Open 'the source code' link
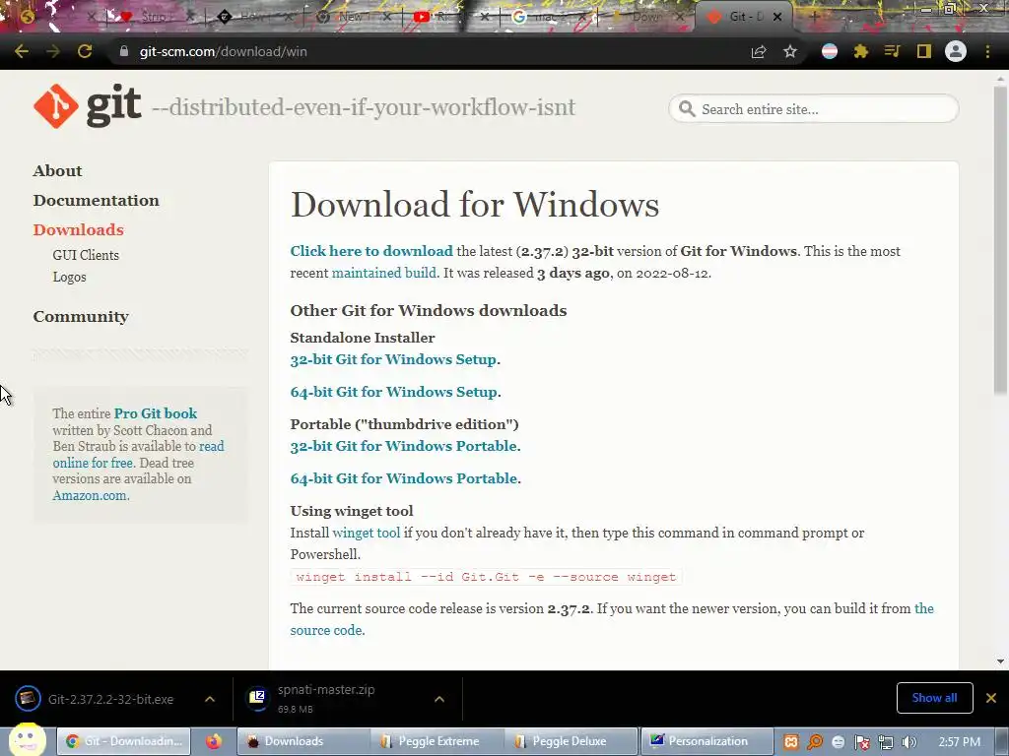The width and height of the screenshot is (1009, 756). click(611, 619)
